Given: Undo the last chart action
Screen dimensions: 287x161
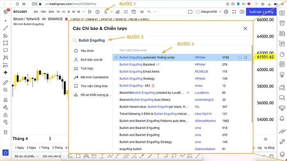Looking at the screenshot, I should click(x=149, y=12).
